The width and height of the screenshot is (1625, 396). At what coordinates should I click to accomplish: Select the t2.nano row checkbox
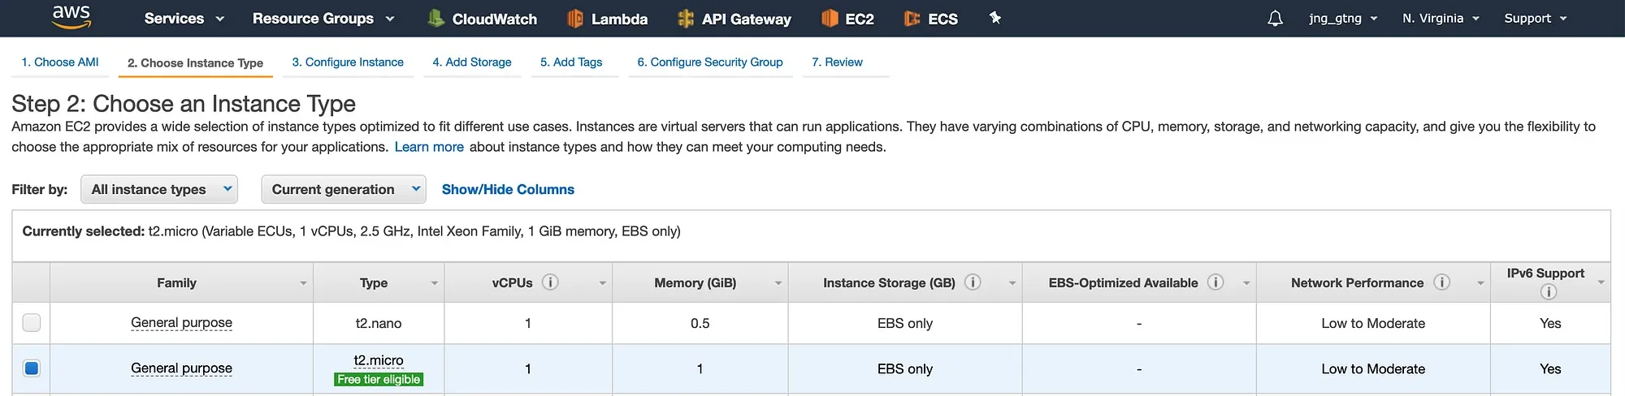pos(32,323)
